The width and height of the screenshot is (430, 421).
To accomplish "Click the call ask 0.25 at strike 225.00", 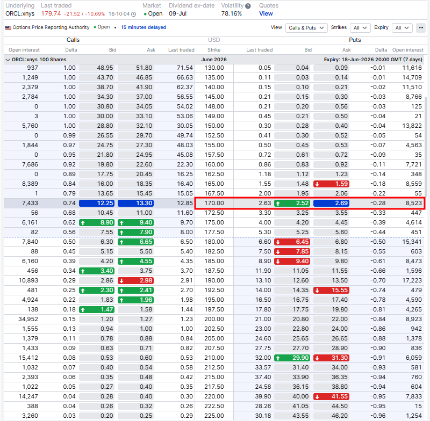I will (136, 416).
